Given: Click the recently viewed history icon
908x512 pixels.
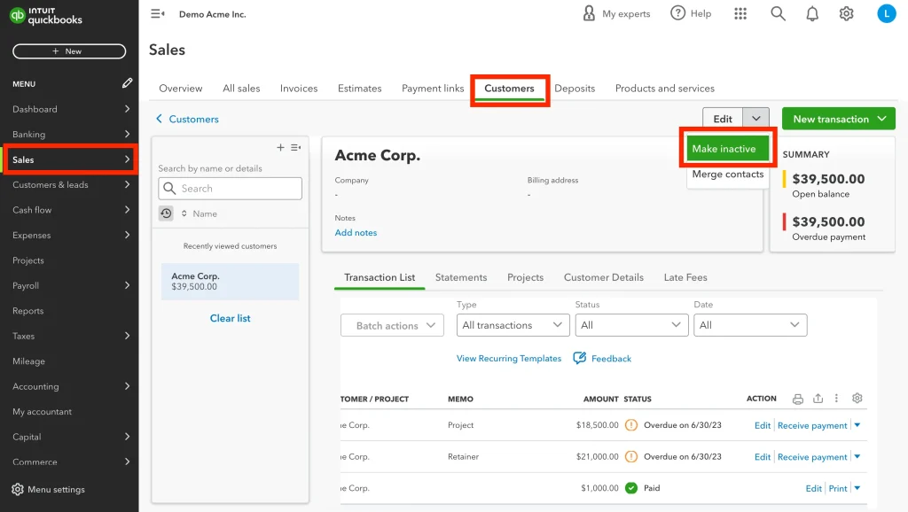Looking at the screenshot, I should [166, 213].
